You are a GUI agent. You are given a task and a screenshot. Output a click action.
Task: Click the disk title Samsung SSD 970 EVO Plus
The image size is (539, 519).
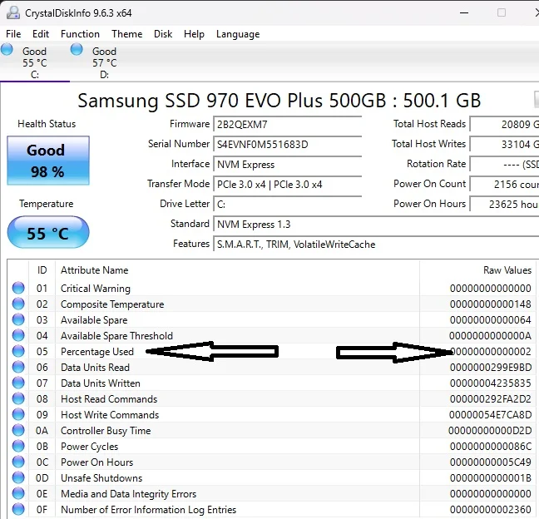(x=279, y=101)
